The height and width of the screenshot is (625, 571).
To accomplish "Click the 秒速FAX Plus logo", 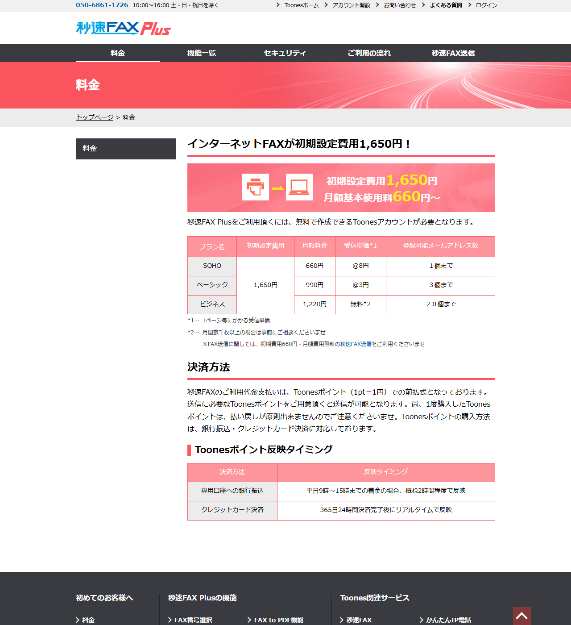I will tap(123, 28).
